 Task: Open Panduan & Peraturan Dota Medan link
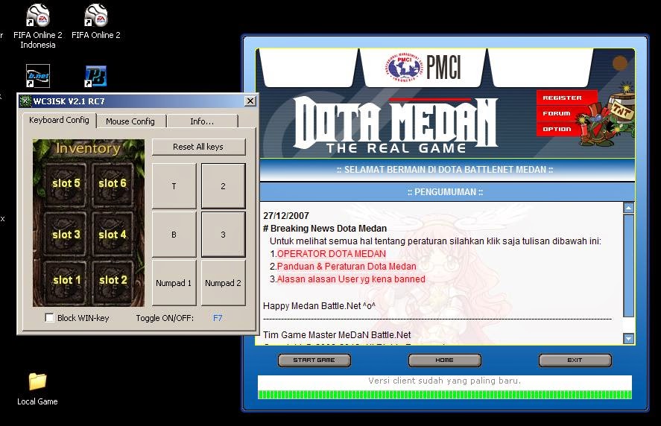[347, 267]
